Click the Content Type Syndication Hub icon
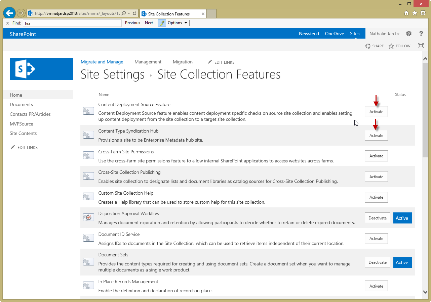 point(88,135)
